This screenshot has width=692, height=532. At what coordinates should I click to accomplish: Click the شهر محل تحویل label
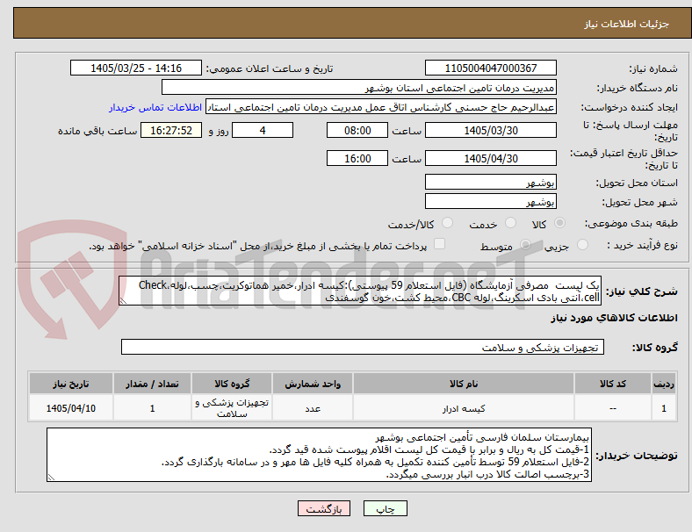[640, 202]
